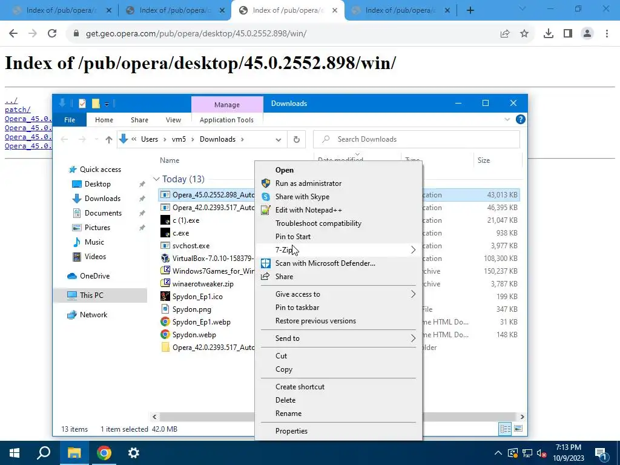Screen dimensions: 620x465
Task: Select the svchost.exe file
Action: [x=191, y=246]
